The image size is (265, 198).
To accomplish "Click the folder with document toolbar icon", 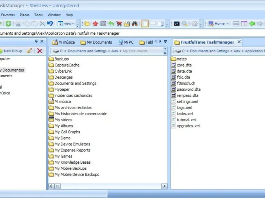I will tap(127, 23).
